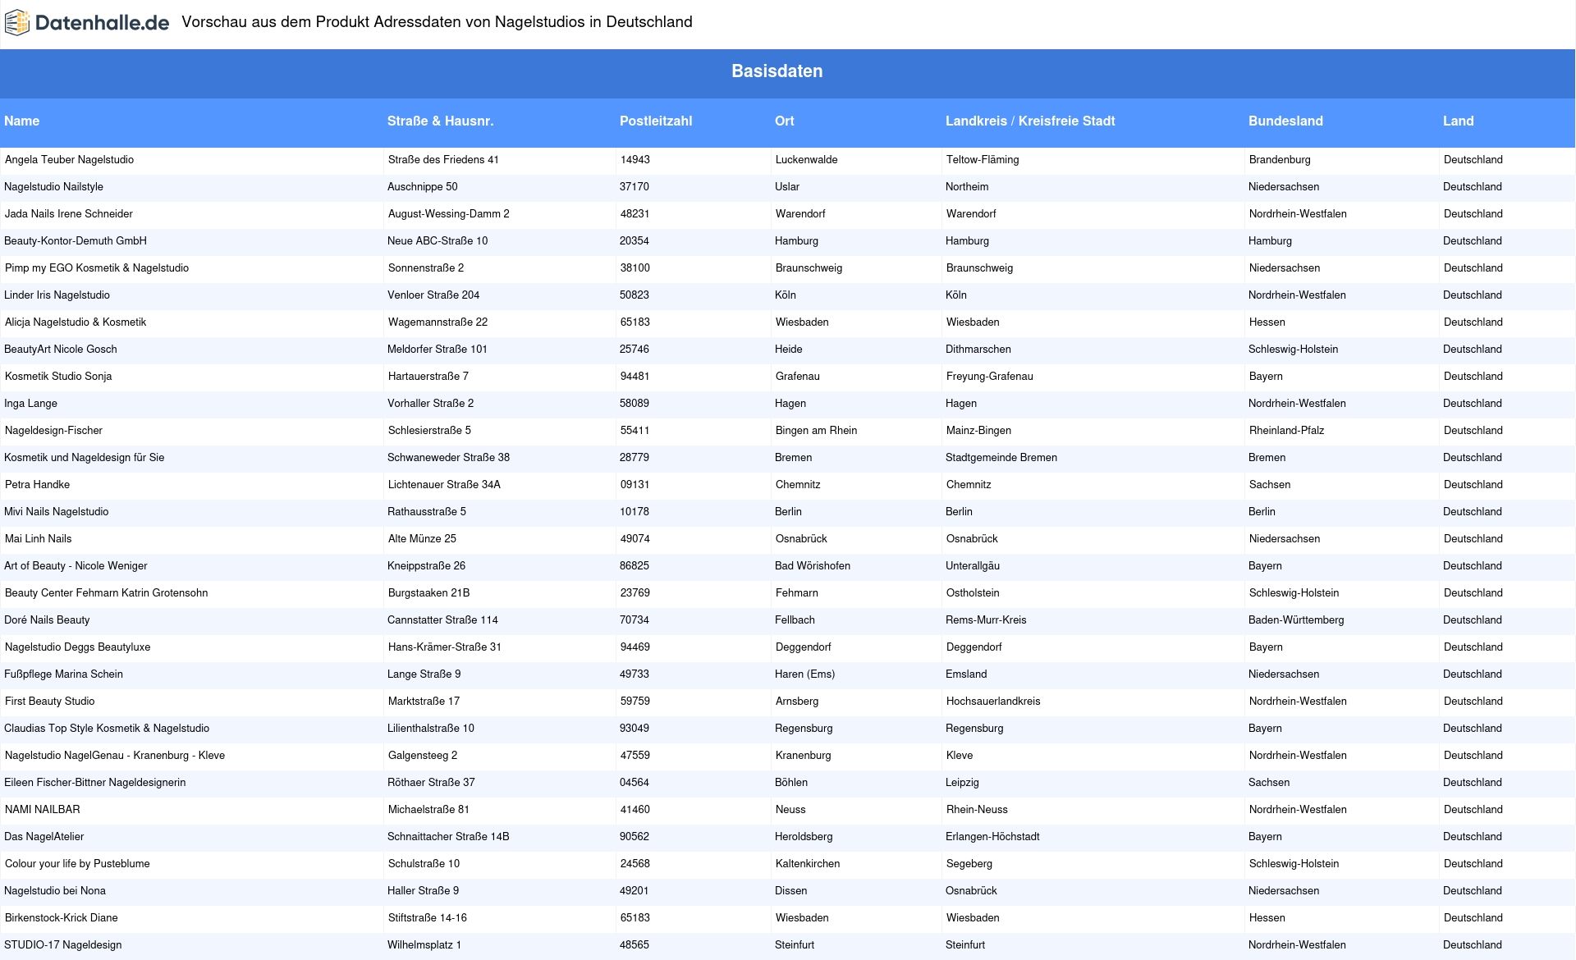Click the Das NagelAtelier name cell
The width and height of the screenshot is (1576, 960).
(x=44, y=837)
